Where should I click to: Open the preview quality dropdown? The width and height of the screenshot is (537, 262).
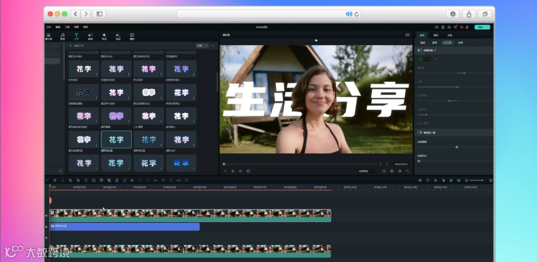click(368, 171)
